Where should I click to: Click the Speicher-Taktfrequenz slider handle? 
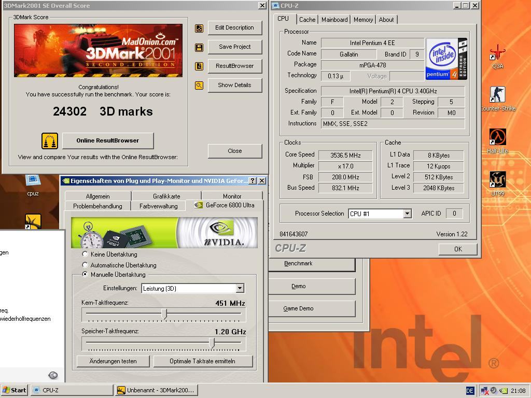tap(212, 343)
